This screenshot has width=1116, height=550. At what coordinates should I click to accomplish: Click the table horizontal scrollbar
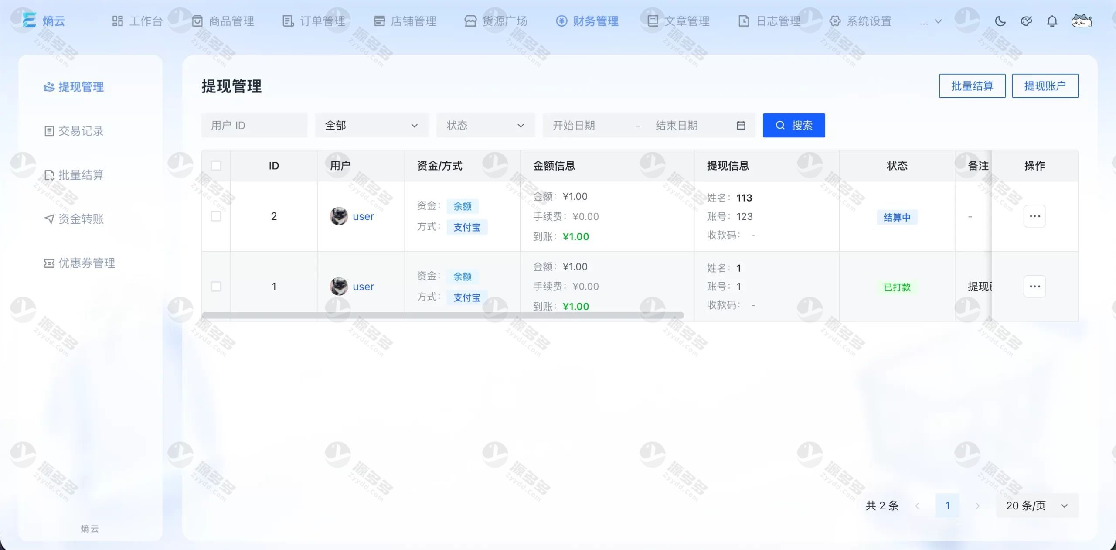click(x=442, y=315)
